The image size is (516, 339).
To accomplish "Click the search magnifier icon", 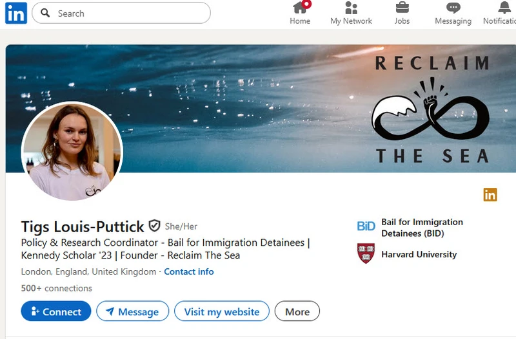I will coord(45,13).
